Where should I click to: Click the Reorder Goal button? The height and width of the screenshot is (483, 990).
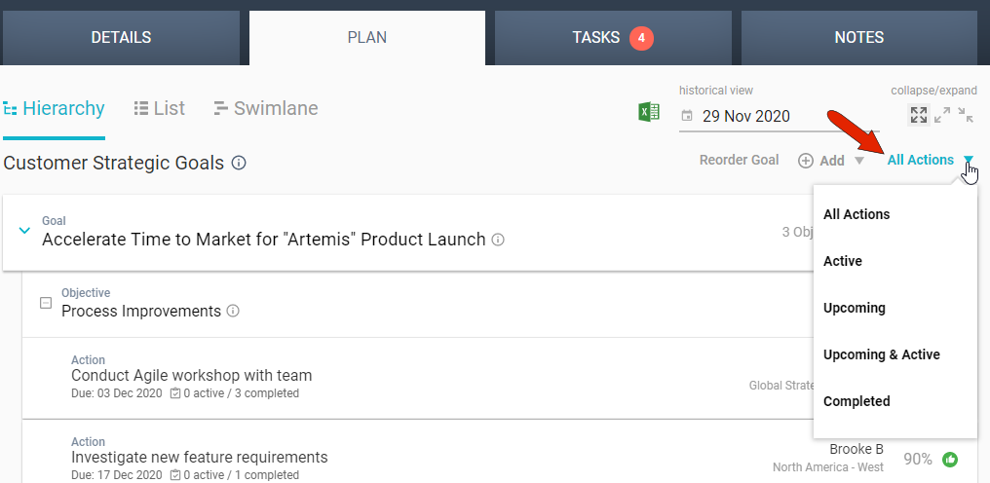click(x=739, y=160)
